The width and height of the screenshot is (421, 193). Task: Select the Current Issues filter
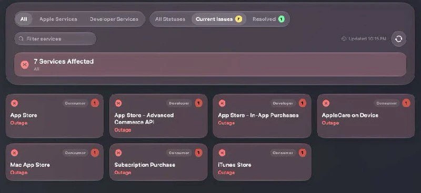219,19
